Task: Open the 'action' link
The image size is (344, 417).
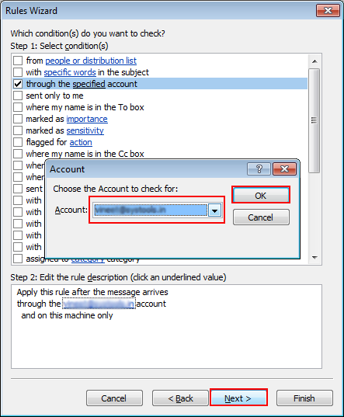Action: click(x=81, y=143)
